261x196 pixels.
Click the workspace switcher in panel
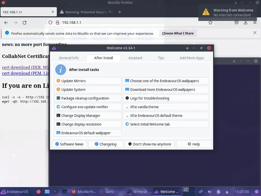pyautogui.click(x=188, y=191)
